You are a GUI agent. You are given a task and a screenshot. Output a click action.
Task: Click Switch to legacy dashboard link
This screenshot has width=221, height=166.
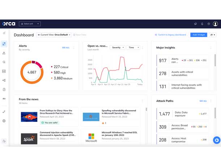click(x=171, y=35)
